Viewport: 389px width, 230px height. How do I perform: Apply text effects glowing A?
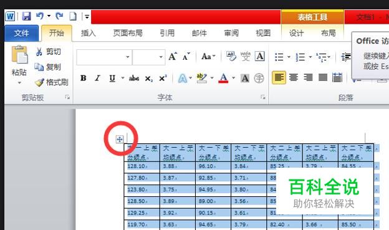183,79
